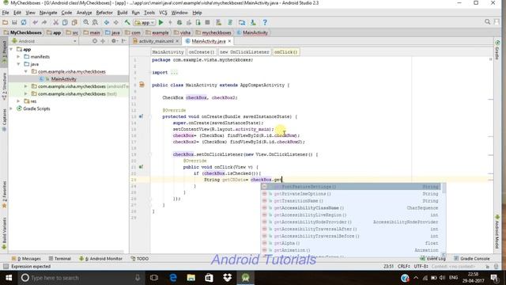Select MainActivity in the project tree

coord(63,79)
